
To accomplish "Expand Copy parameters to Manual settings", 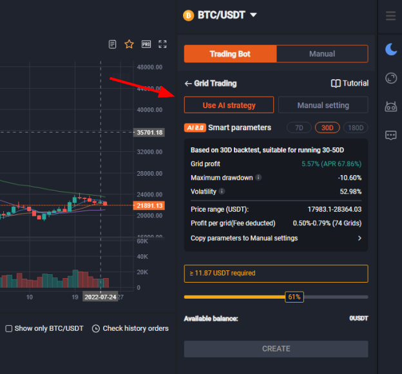I will click(359, 238).
